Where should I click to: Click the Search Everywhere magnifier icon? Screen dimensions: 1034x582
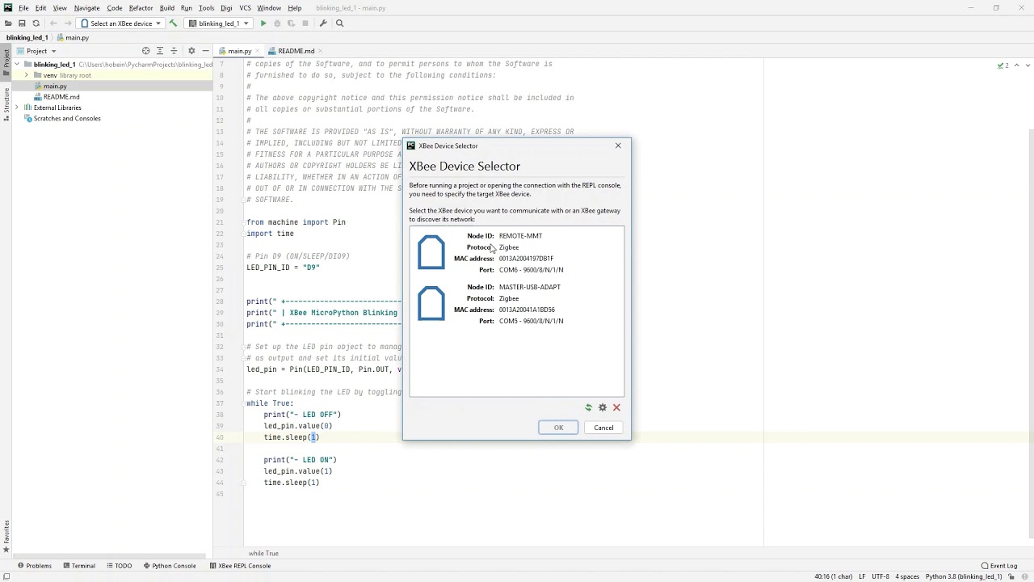(x=340, y=23)
